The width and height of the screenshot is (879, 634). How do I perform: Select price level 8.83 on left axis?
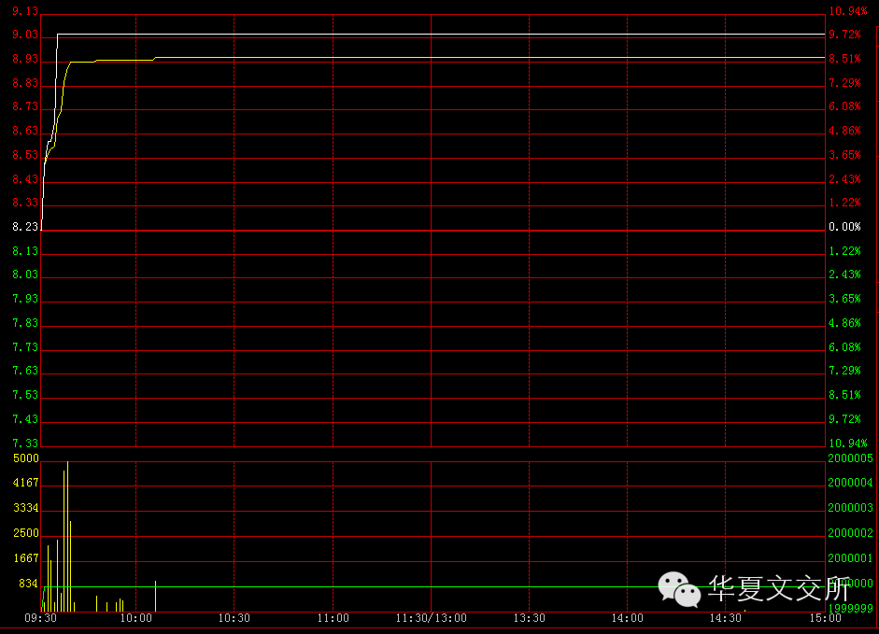[x=25, y=83]
